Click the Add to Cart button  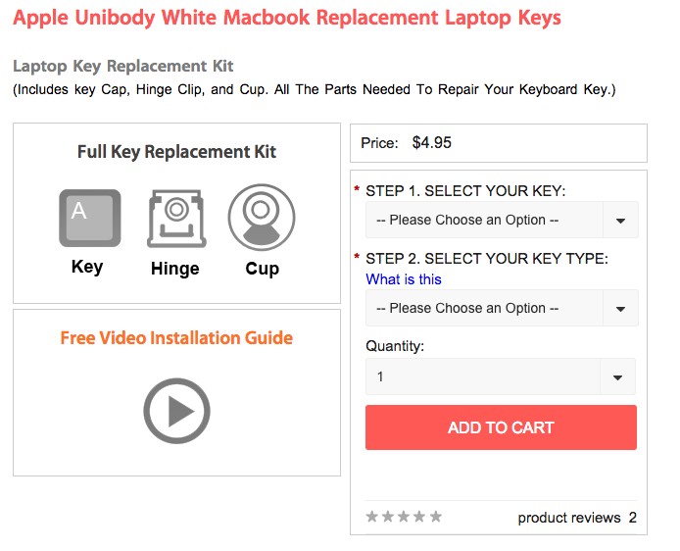(501, 427)
